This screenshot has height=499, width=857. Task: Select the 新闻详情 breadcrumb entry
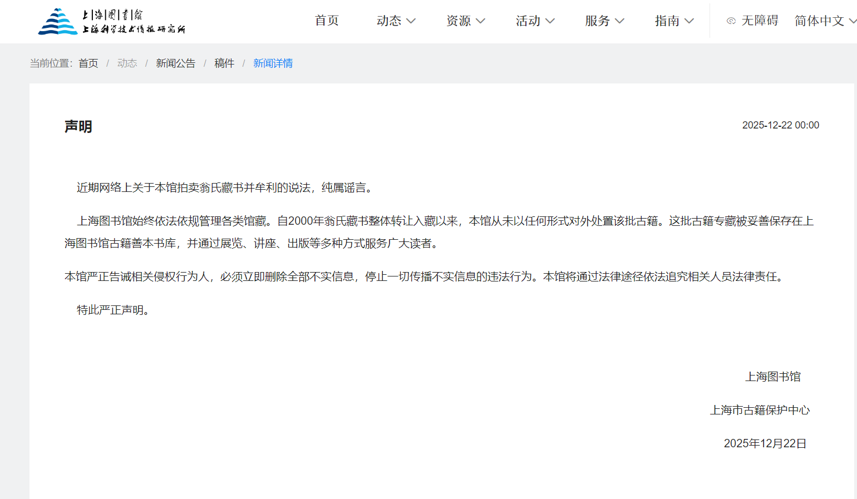click(x=273, y=63)
